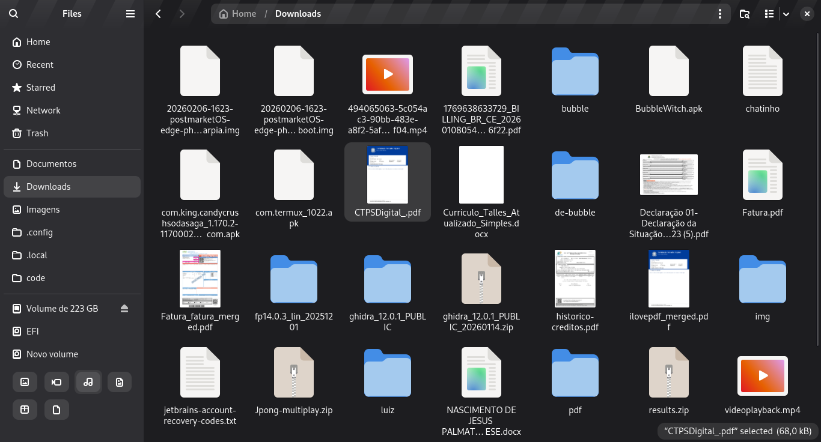Click the pictures shortcut button in sidebar

click(x=25, y=382)
